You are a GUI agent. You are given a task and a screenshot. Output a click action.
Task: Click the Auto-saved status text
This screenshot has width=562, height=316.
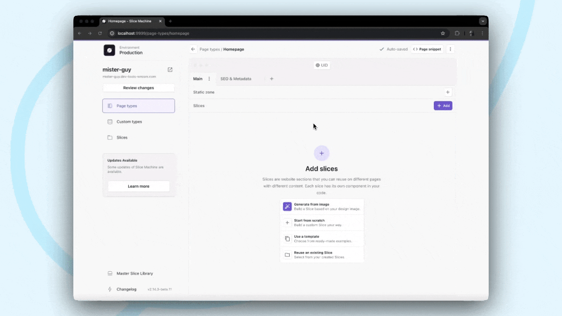pos(397,49)
